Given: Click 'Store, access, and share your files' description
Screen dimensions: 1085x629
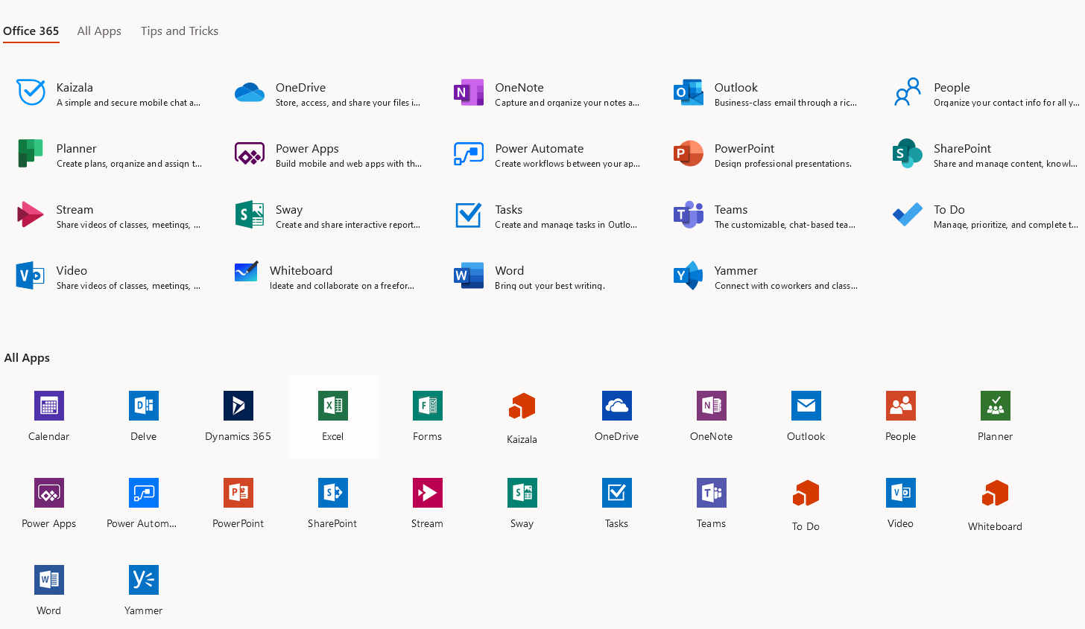Looking at the screenshot, I should click(348, 103).
